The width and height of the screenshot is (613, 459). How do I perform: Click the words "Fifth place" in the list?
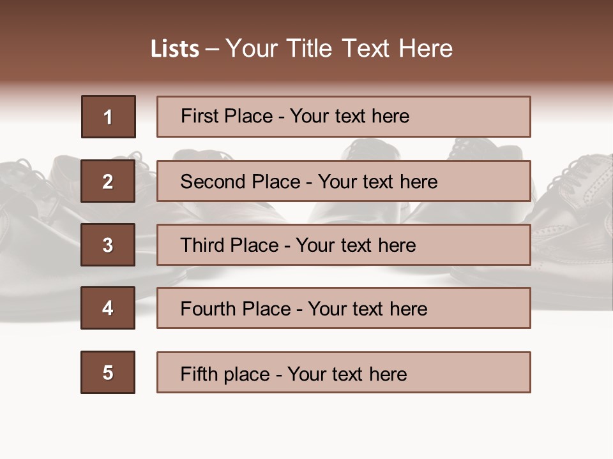[225, 374]
